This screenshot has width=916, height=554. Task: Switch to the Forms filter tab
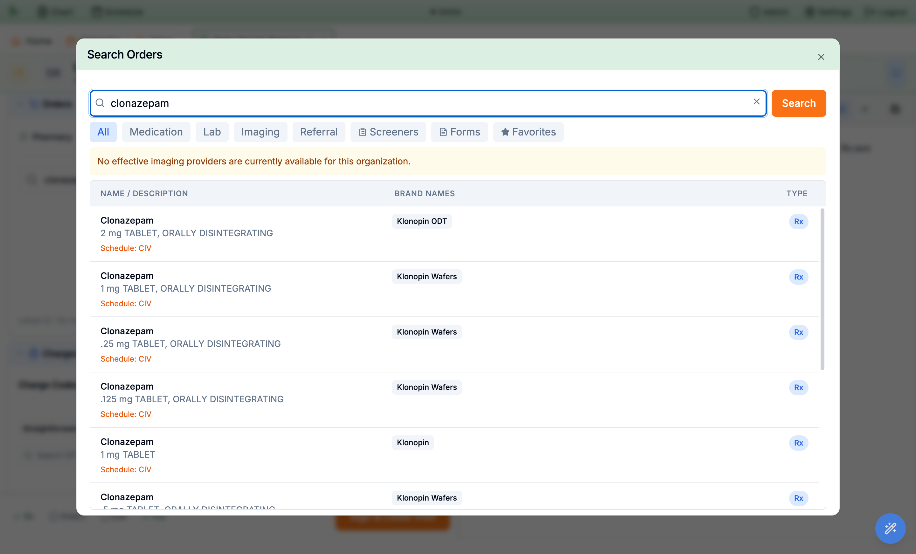460,132
